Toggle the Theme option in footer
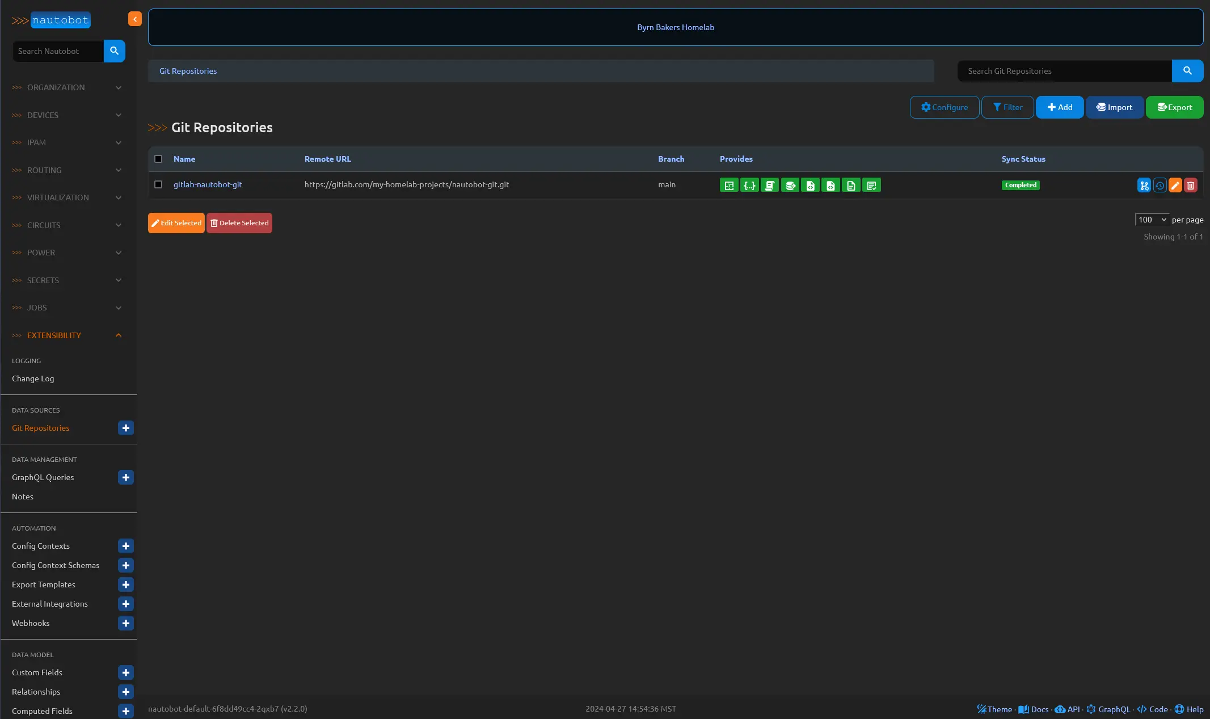 [x=994, y=709]
